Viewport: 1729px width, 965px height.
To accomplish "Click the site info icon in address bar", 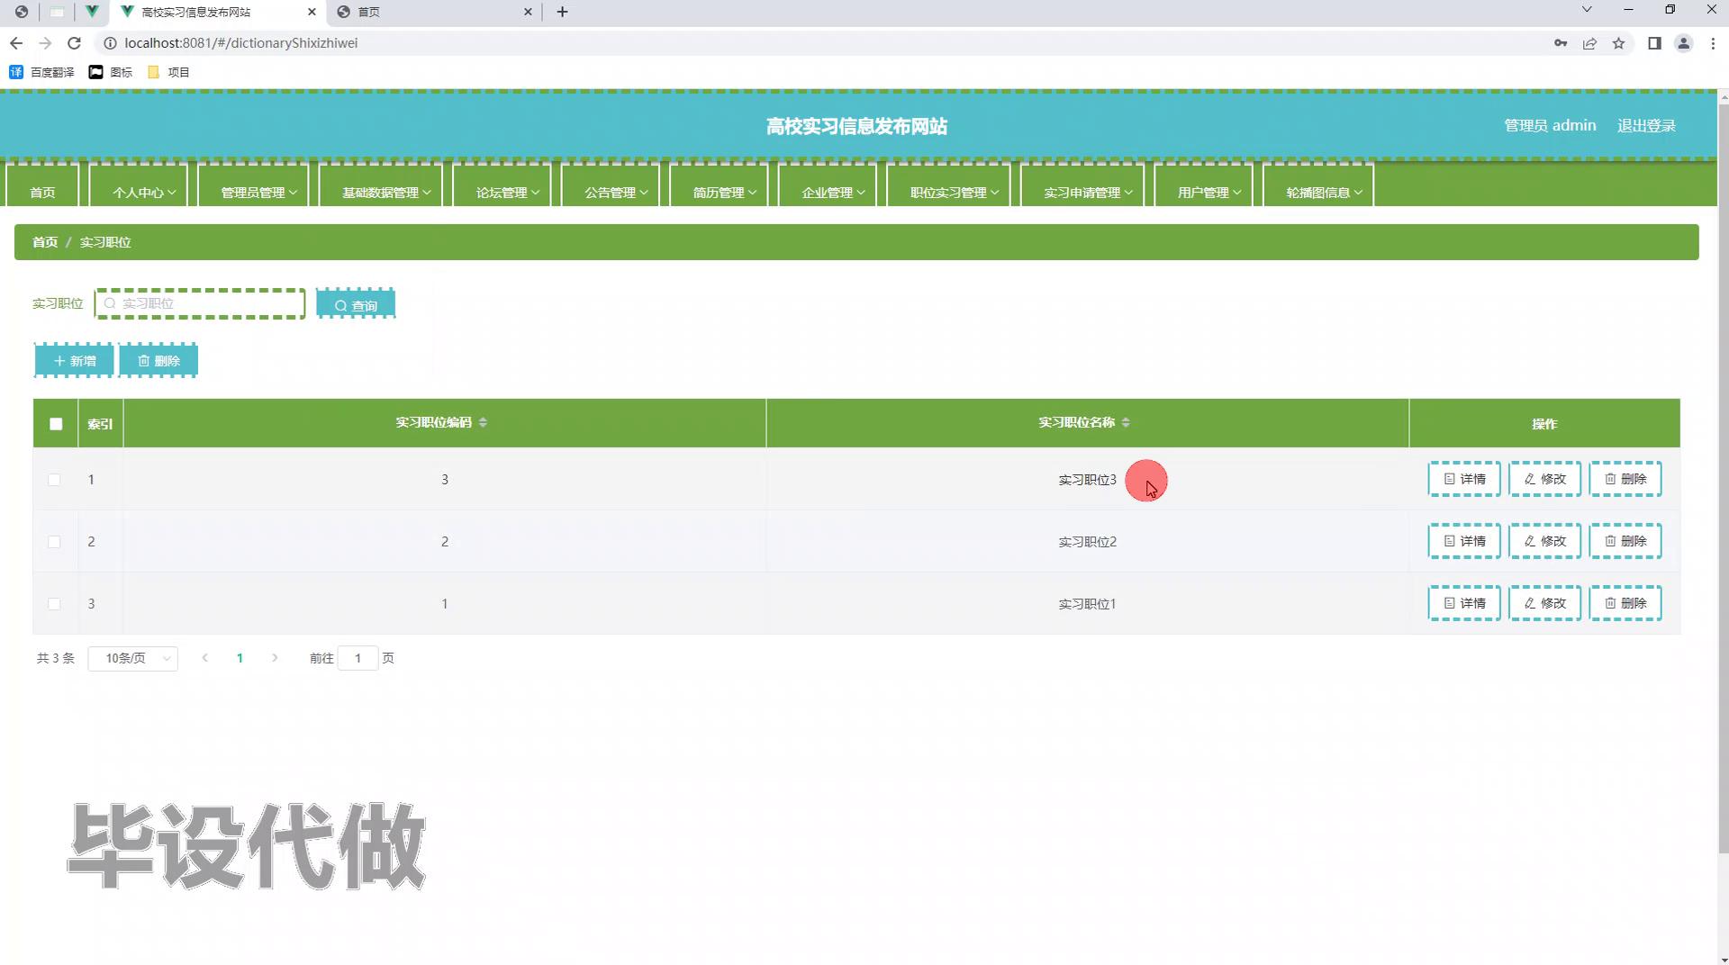I will click(110, 43).
